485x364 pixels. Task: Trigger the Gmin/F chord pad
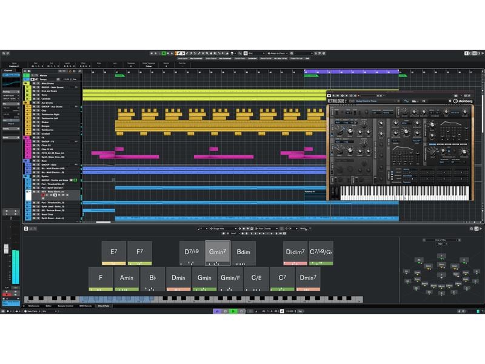[230, 279]
